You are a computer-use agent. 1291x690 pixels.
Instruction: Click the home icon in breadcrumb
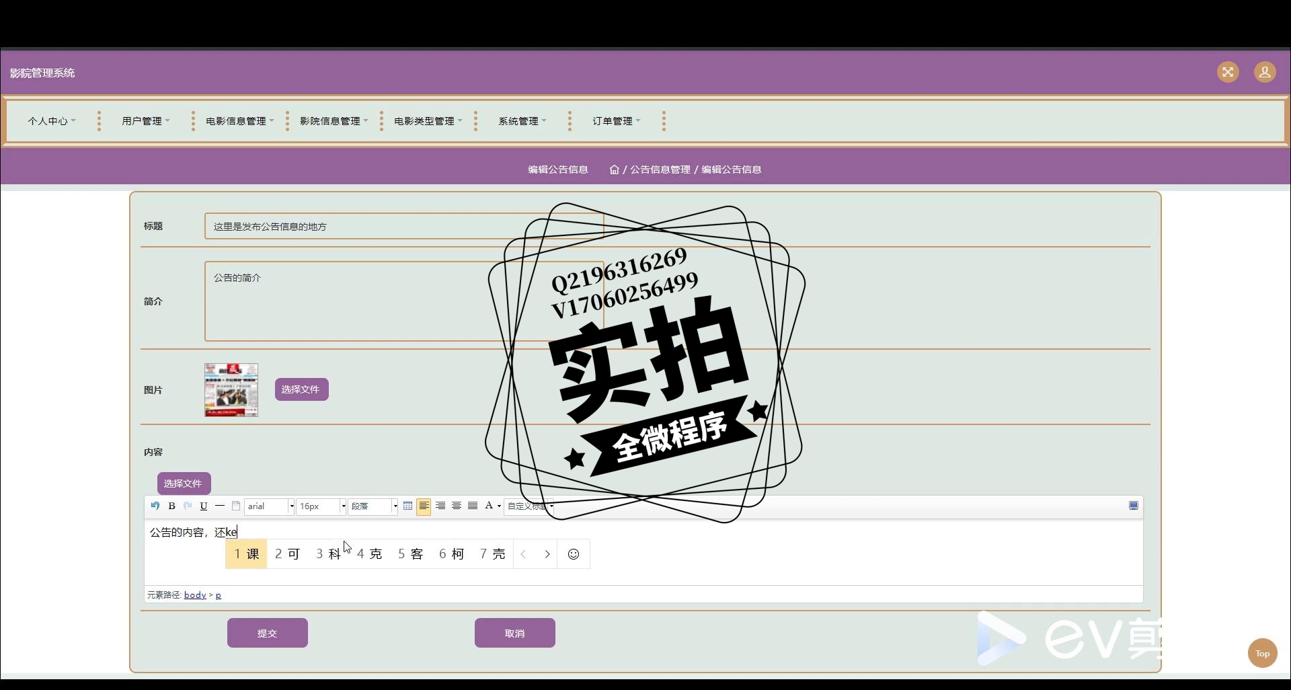(x=614, y=169)
